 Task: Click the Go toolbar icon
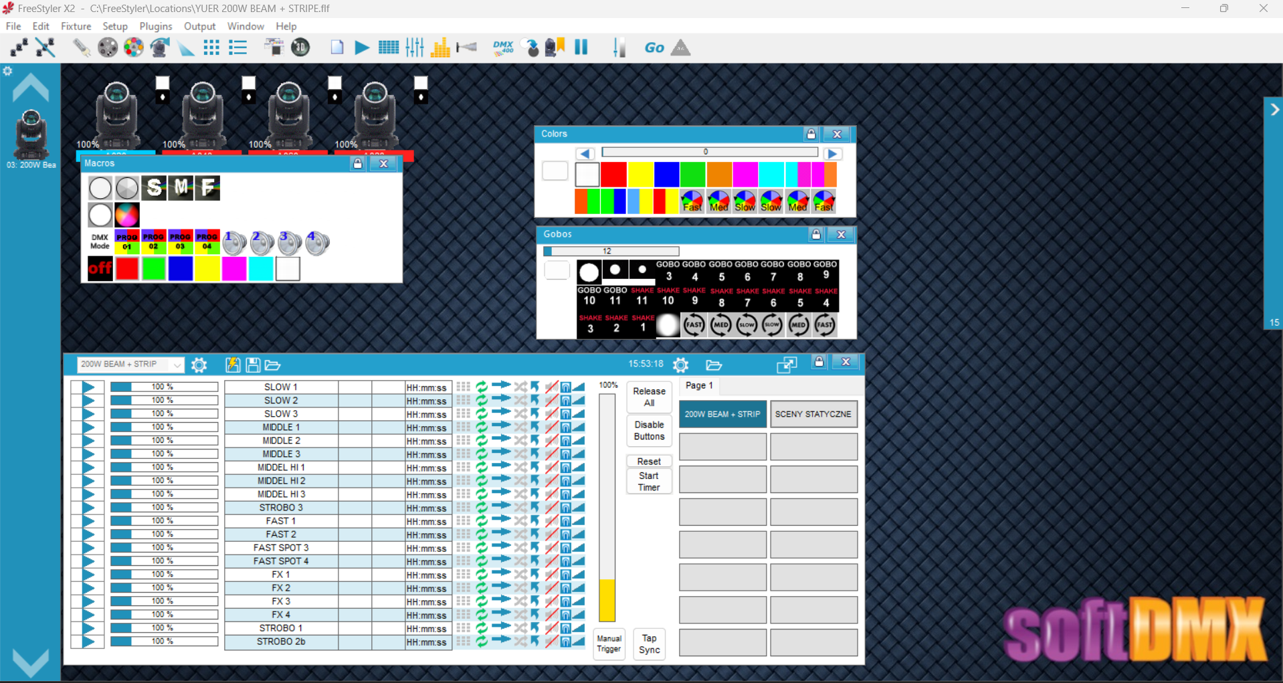[654, 47]
